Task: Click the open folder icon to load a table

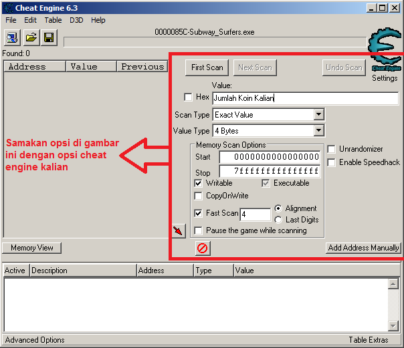Action: pyautogui.click(x=31, y=37)
